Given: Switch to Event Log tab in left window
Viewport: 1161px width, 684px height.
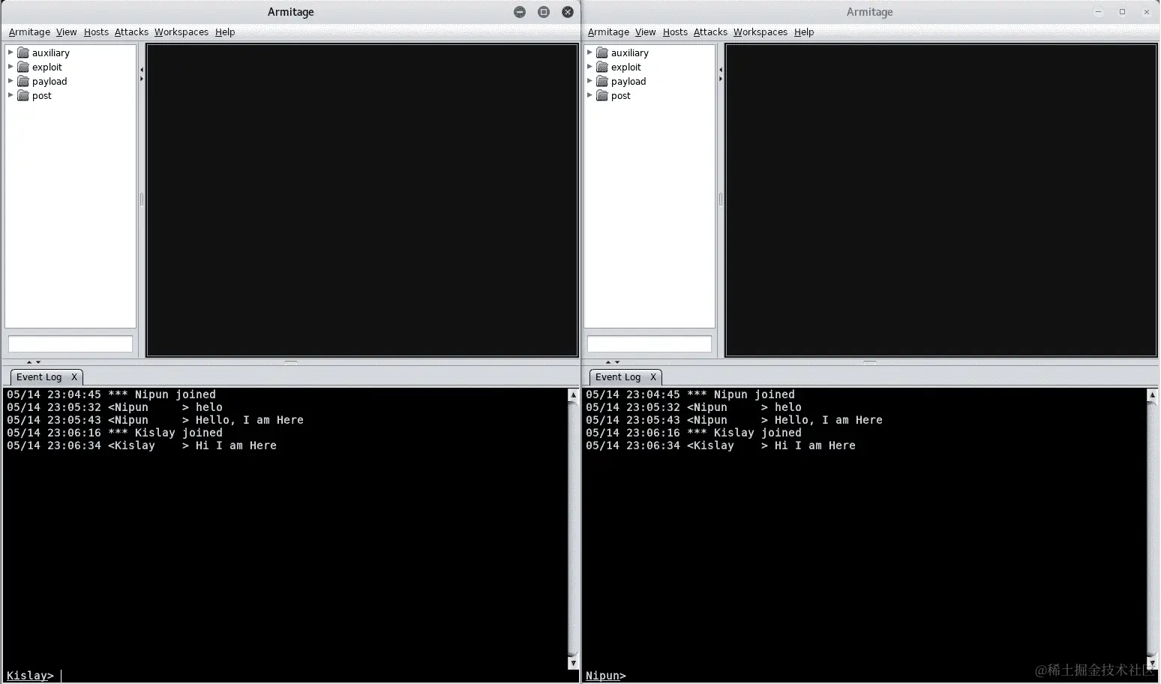Looking at the screenshot, I should tap(39, 377).
